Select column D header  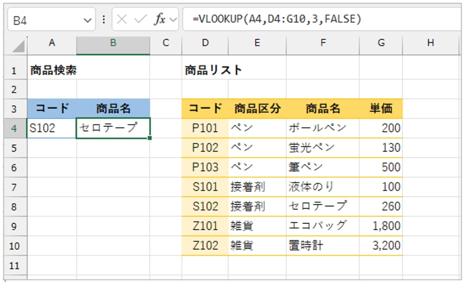pos(205,43)
